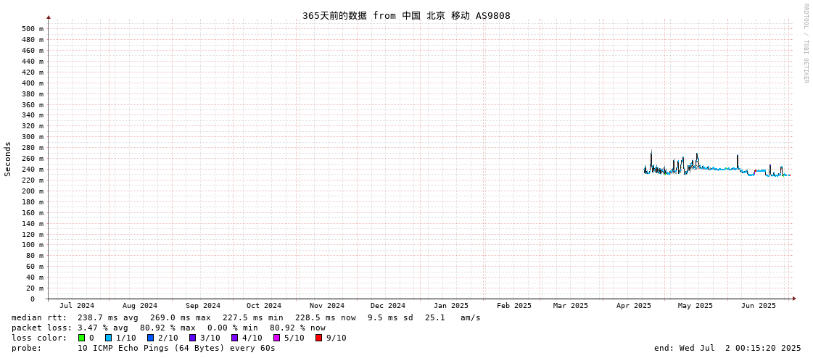Click the 80.92 % now packet loss
813x358 pixels.
(297, 328)
